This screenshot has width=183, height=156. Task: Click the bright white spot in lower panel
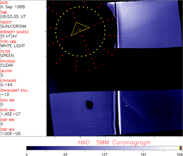point(127,106)
